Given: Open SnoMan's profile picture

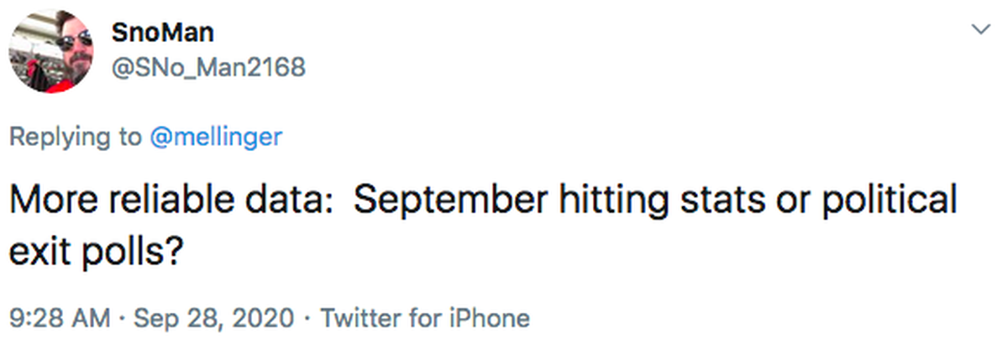Looking at the screenshot, I should point(50,50).
